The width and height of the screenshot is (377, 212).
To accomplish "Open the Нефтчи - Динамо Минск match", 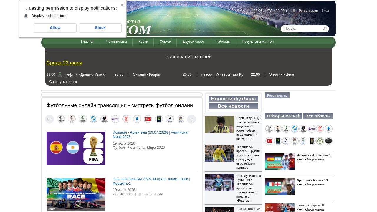I will [x=85, y=74].
